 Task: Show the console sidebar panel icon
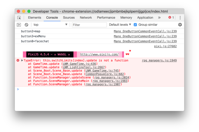coord(19,25)
